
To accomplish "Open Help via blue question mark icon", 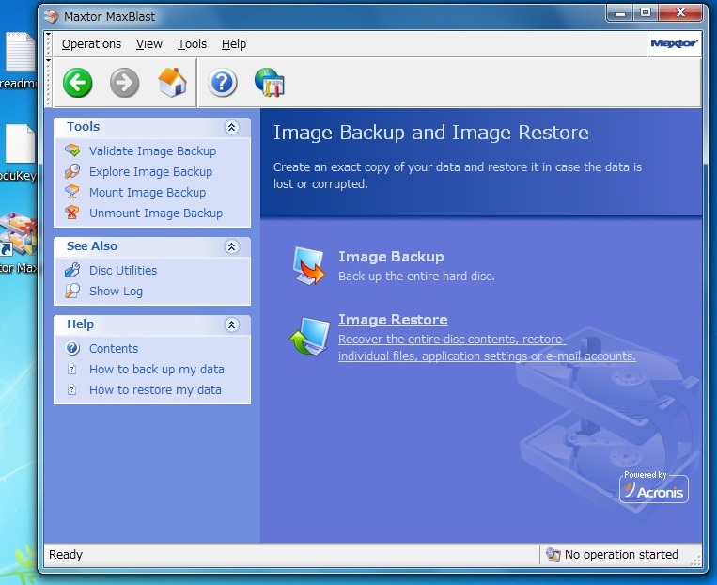I will coord(222,83).
